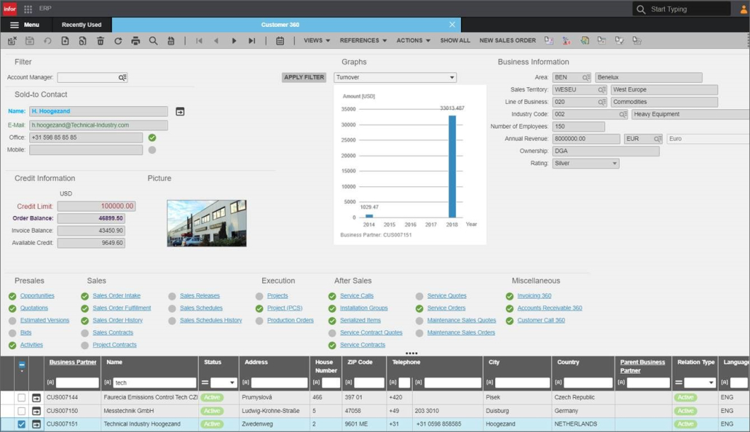
Task: Click the save and exit toolbar icon
Action: pos(12,41)
